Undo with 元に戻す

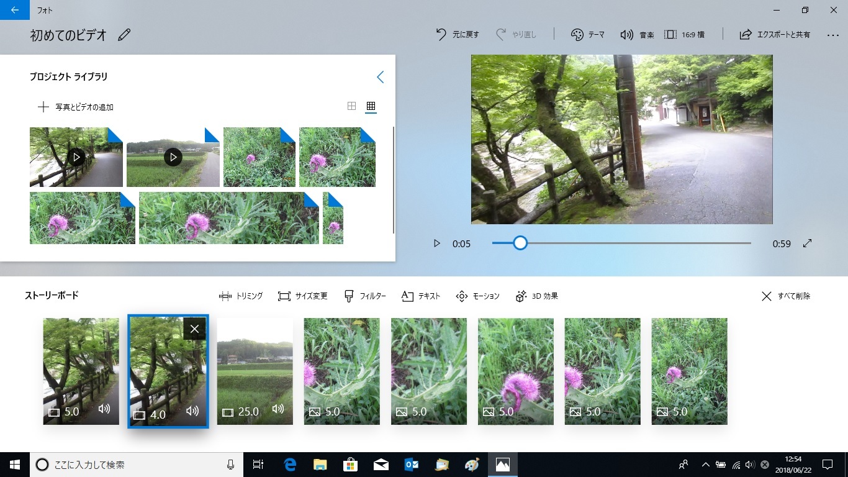pyautogui.click(x=458, y=35)
